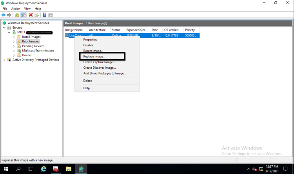Collapse the Servers tree node
The width and height of the screenshot is (294, 174).
[x=4, y=28]
